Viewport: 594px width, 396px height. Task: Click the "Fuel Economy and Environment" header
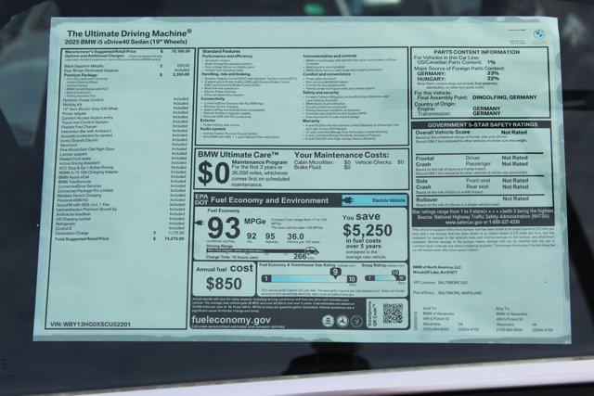[269, 200]
